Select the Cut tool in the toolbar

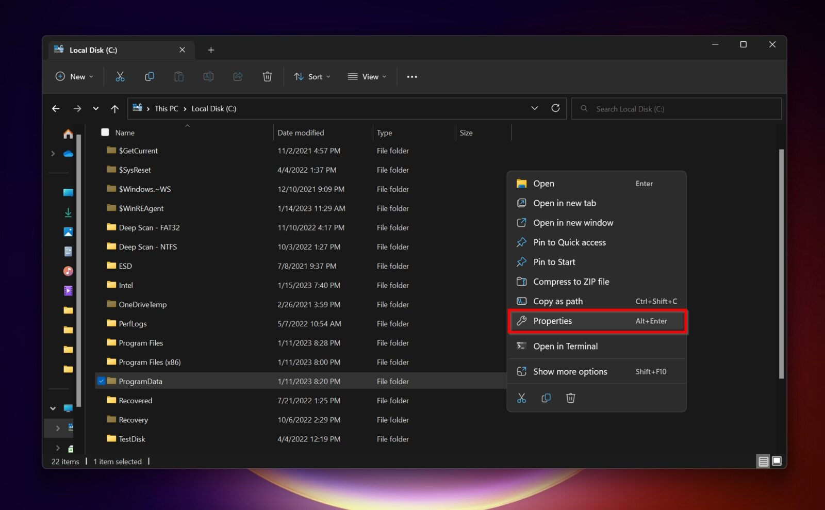(x=120, y=76)
